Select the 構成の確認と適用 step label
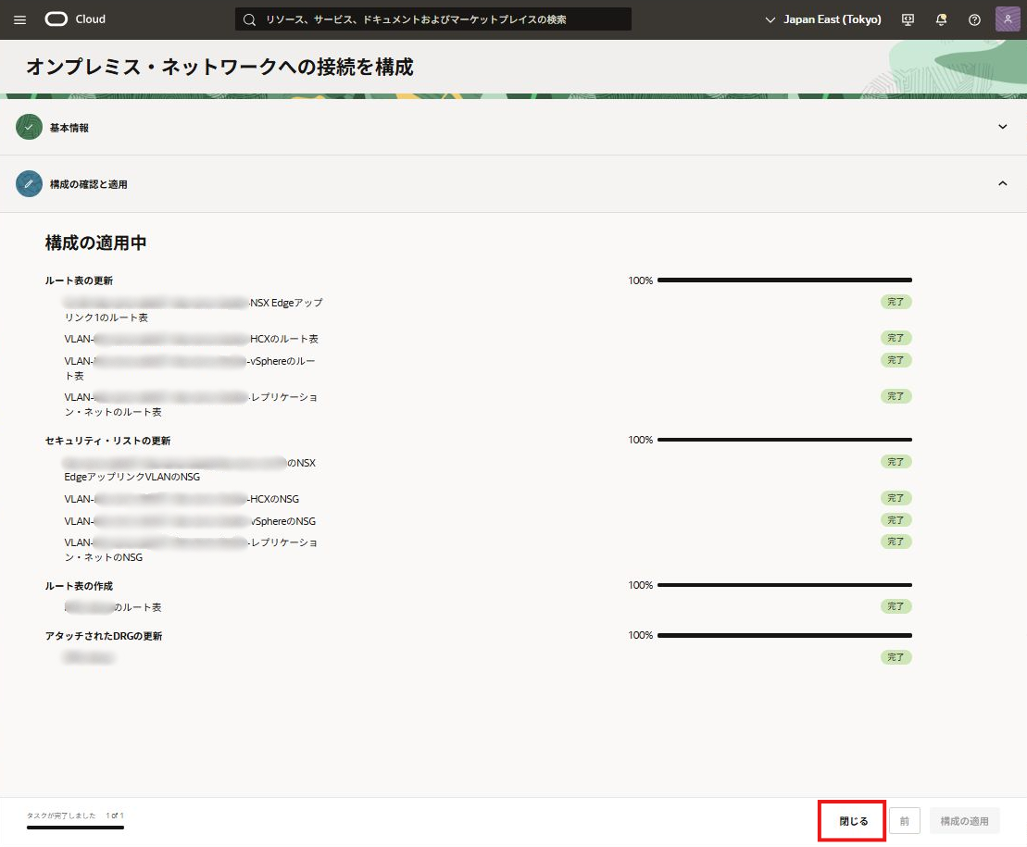 89,184
